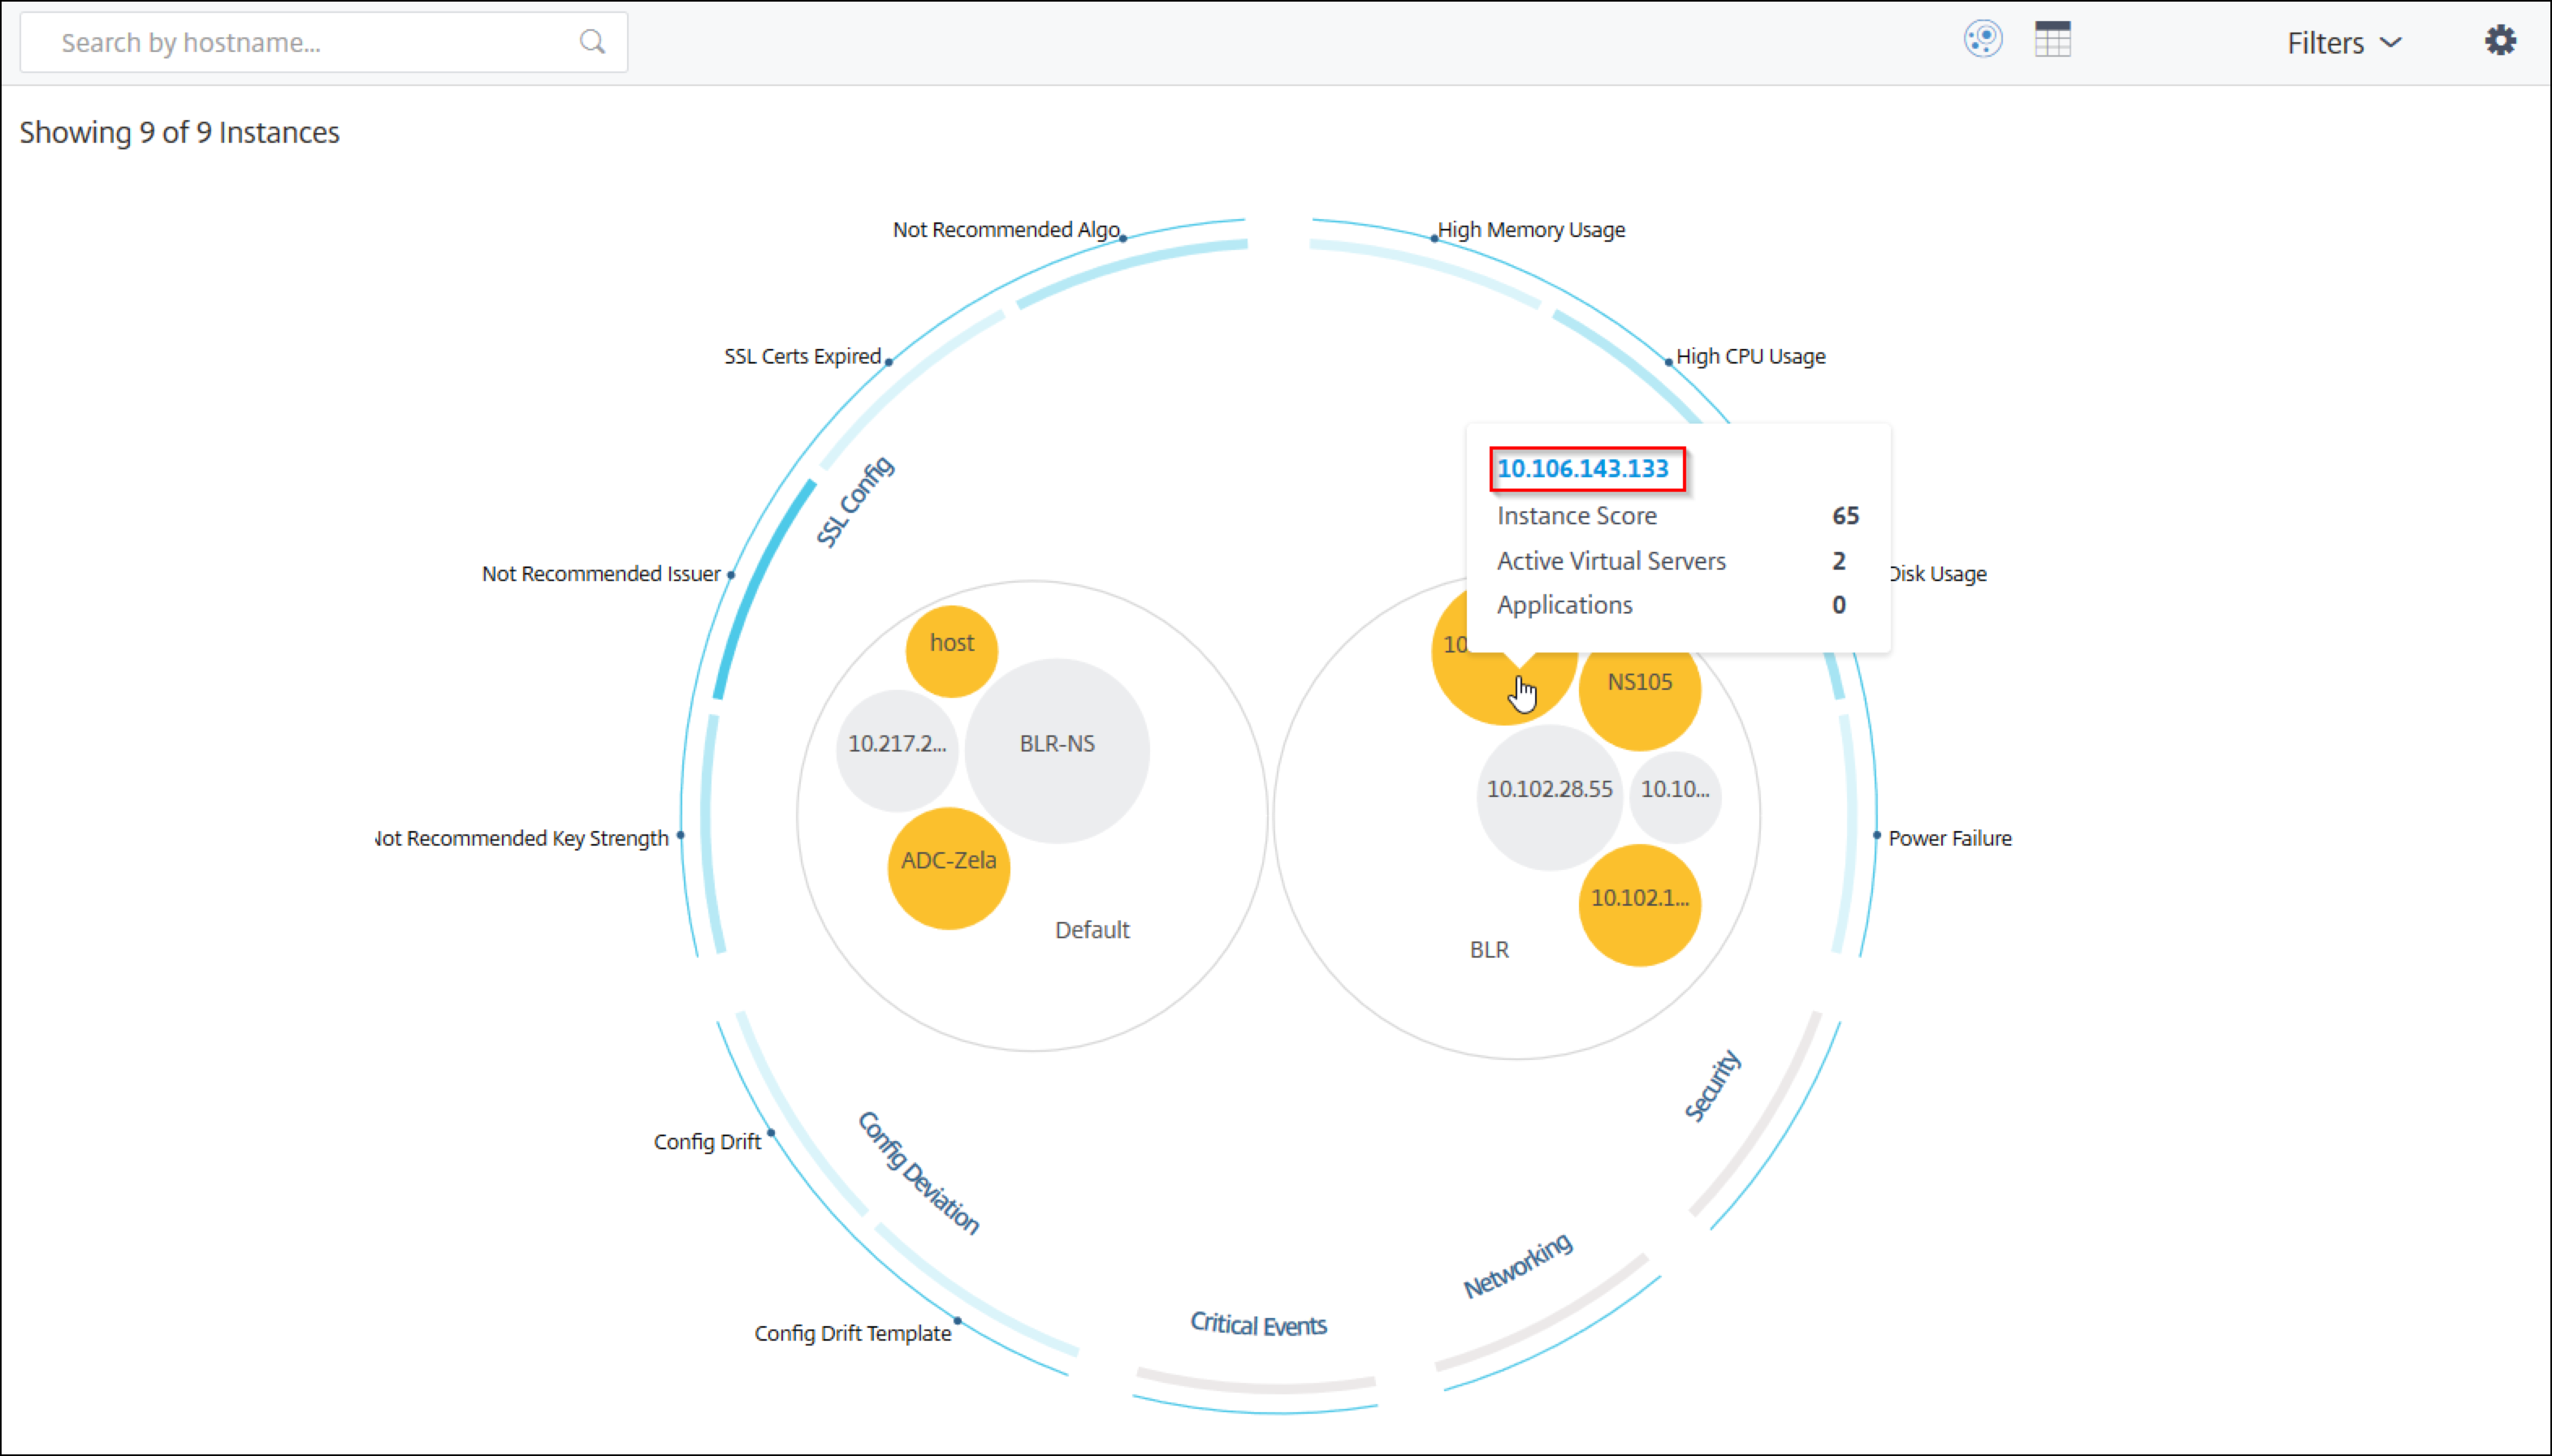Select the 10.217.2... instance bubble
The width and height of the screenshot is (2552, 1456).
point(897,750)
